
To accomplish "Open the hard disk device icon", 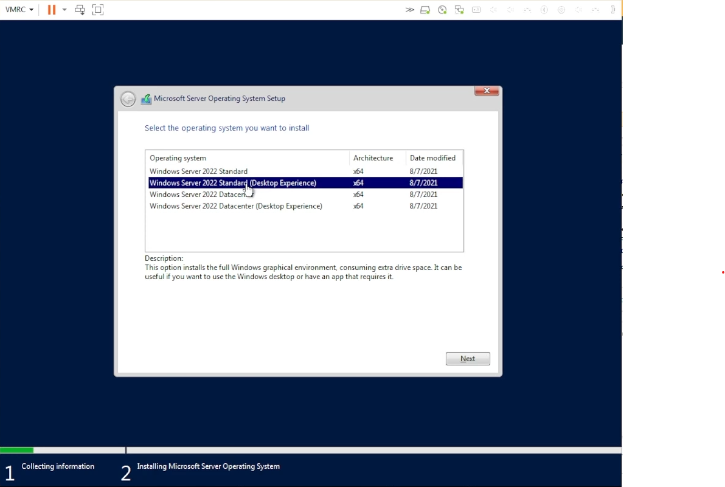I will [x=425, y=9].
